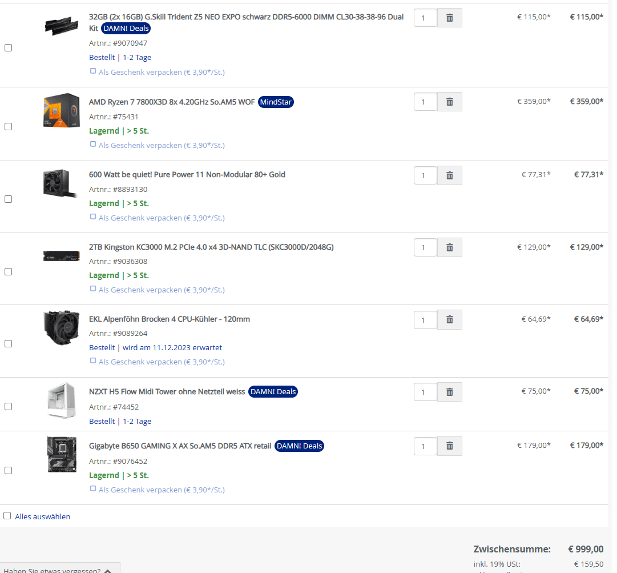Remove AMD Ryzen 7 7800X3D using trash icon
Image resolution: width=617 pixels, height=573 pixels.
click(x=449, y=102)
